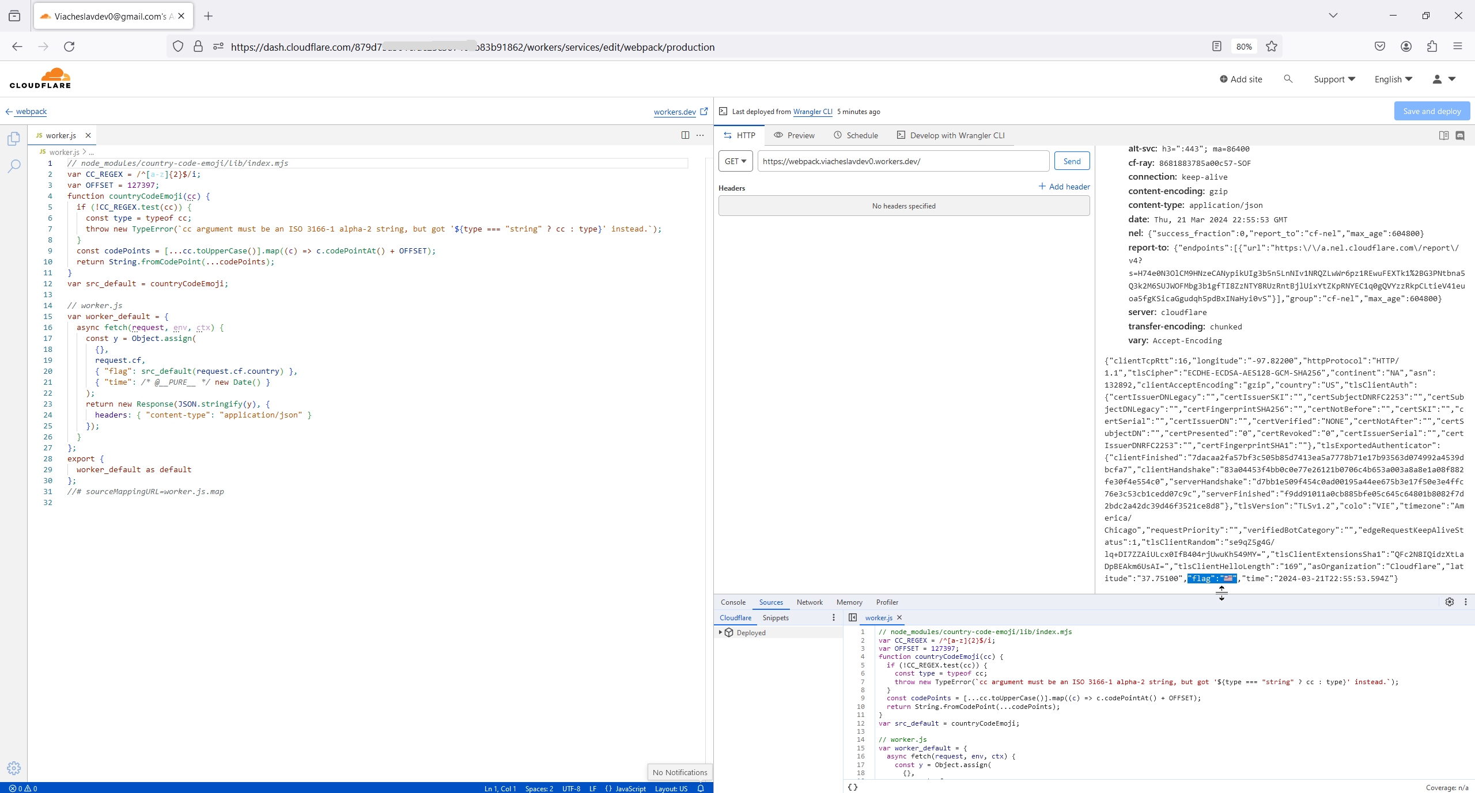
Task: Toggle the No Notifications bell in the status bar
Action: tap(701, 788)
